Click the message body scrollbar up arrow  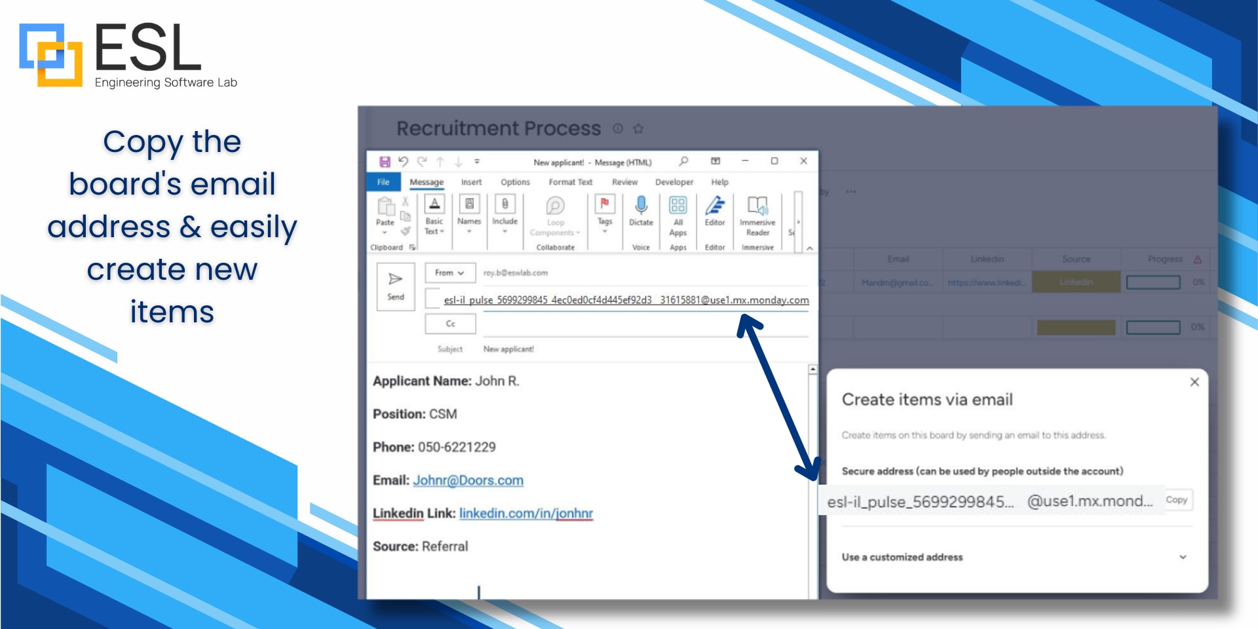[812, 370]
